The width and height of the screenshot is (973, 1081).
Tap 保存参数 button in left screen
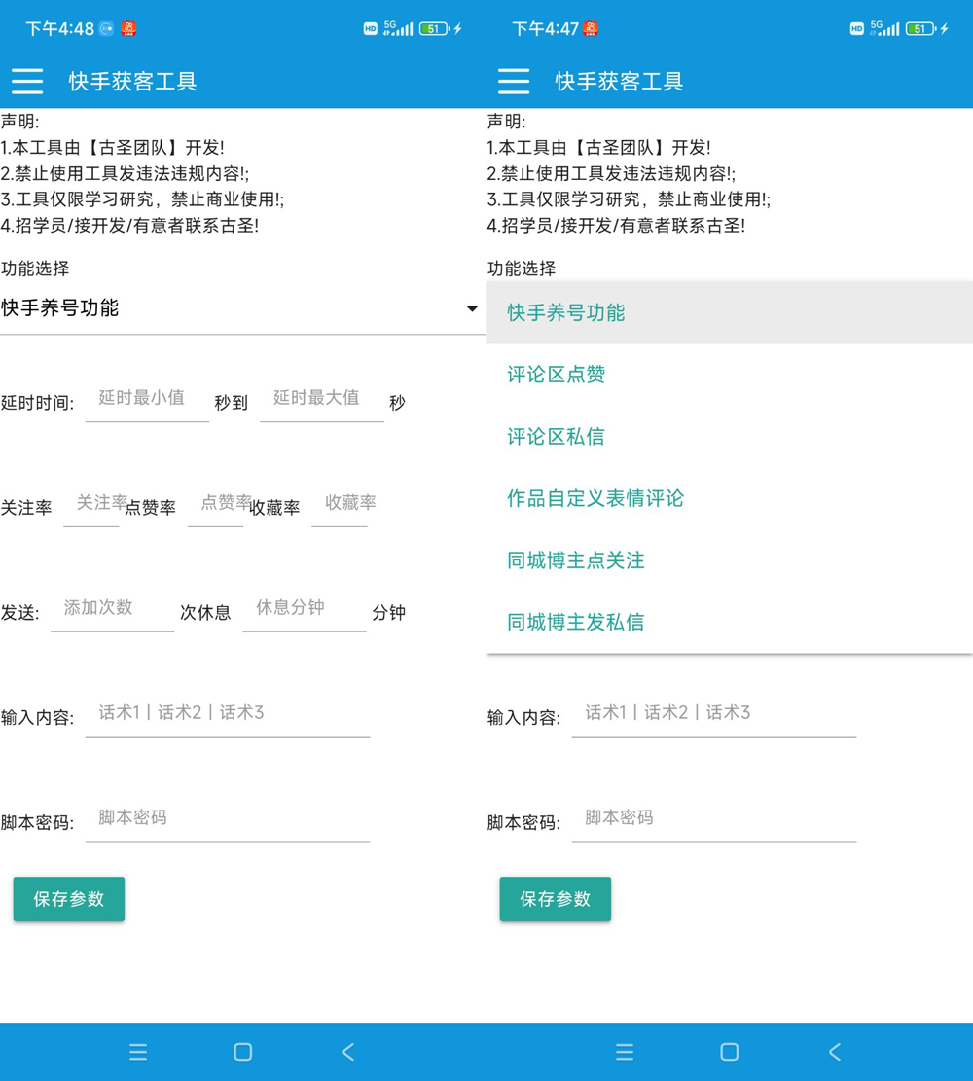point(69,899)
